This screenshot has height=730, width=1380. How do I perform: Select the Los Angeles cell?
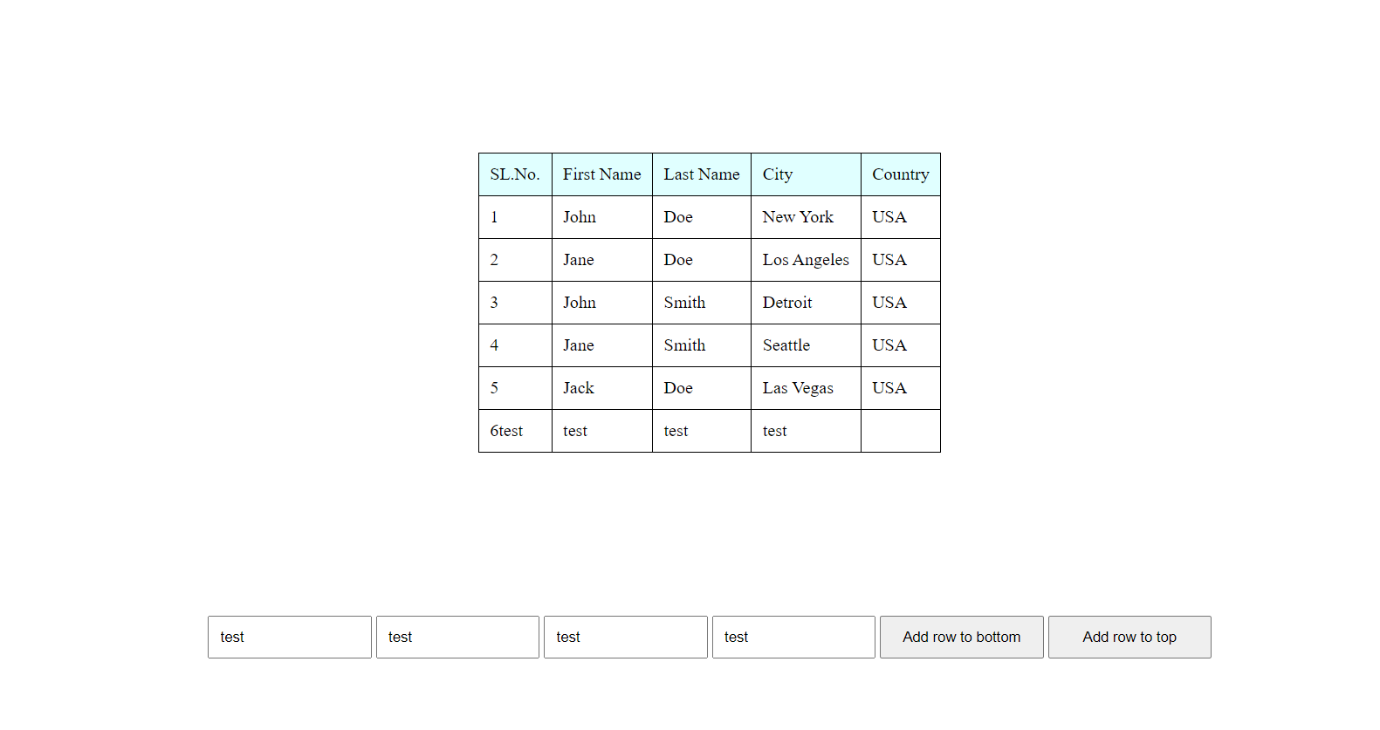tap(806, 260)
